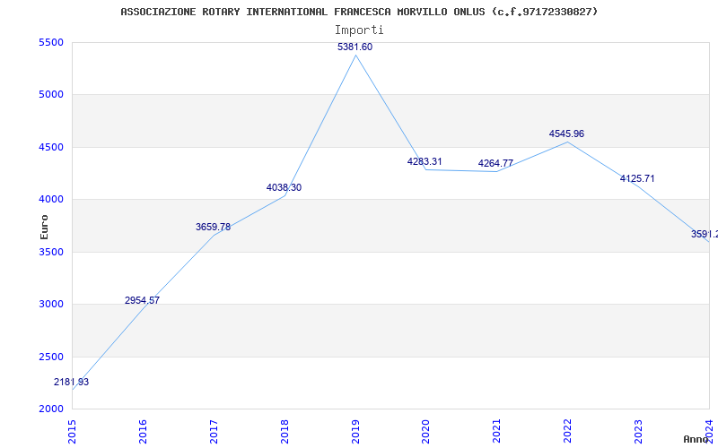The width and height of the screenshot is (718, 448).
Task: Click x-axis year 2016
Action: [143, 432]
